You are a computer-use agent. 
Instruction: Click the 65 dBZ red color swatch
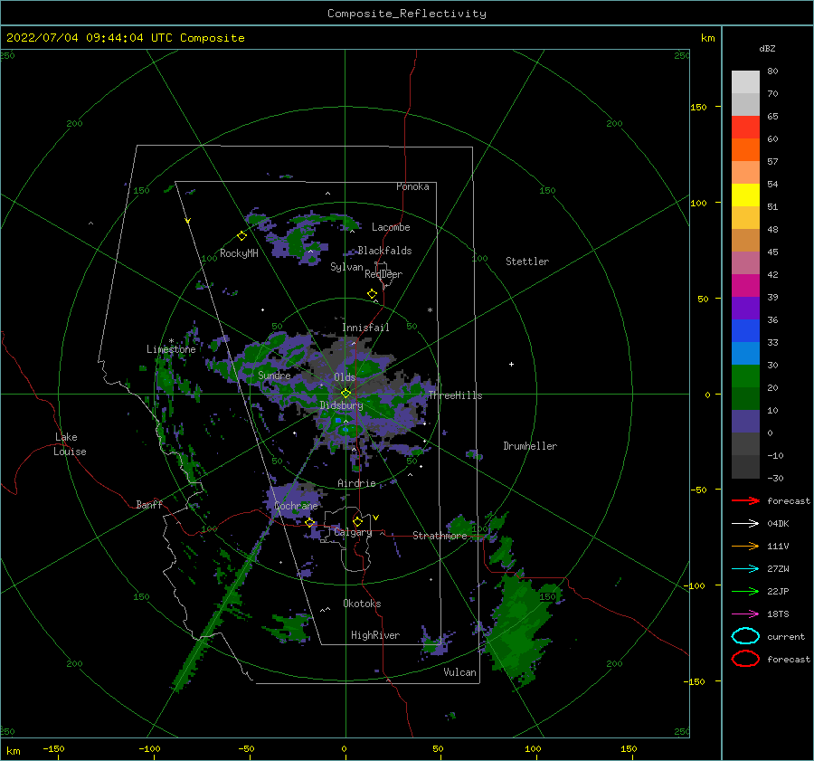(745, 127)
